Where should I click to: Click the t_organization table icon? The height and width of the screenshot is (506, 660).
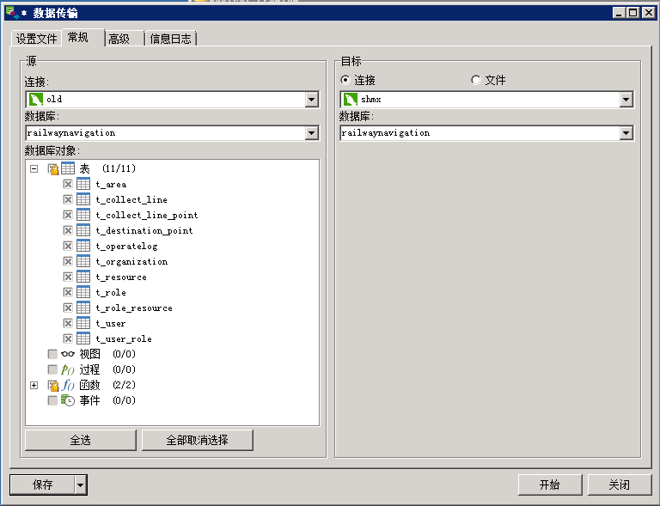click(x=83, y=261)
